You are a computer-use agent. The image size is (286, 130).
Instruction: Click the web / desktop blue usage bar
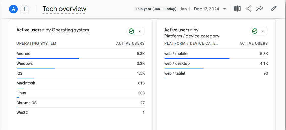coord(184,68)
